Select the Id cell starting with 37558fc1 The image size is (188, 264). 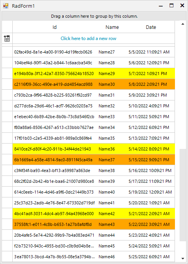coord(55,224)
